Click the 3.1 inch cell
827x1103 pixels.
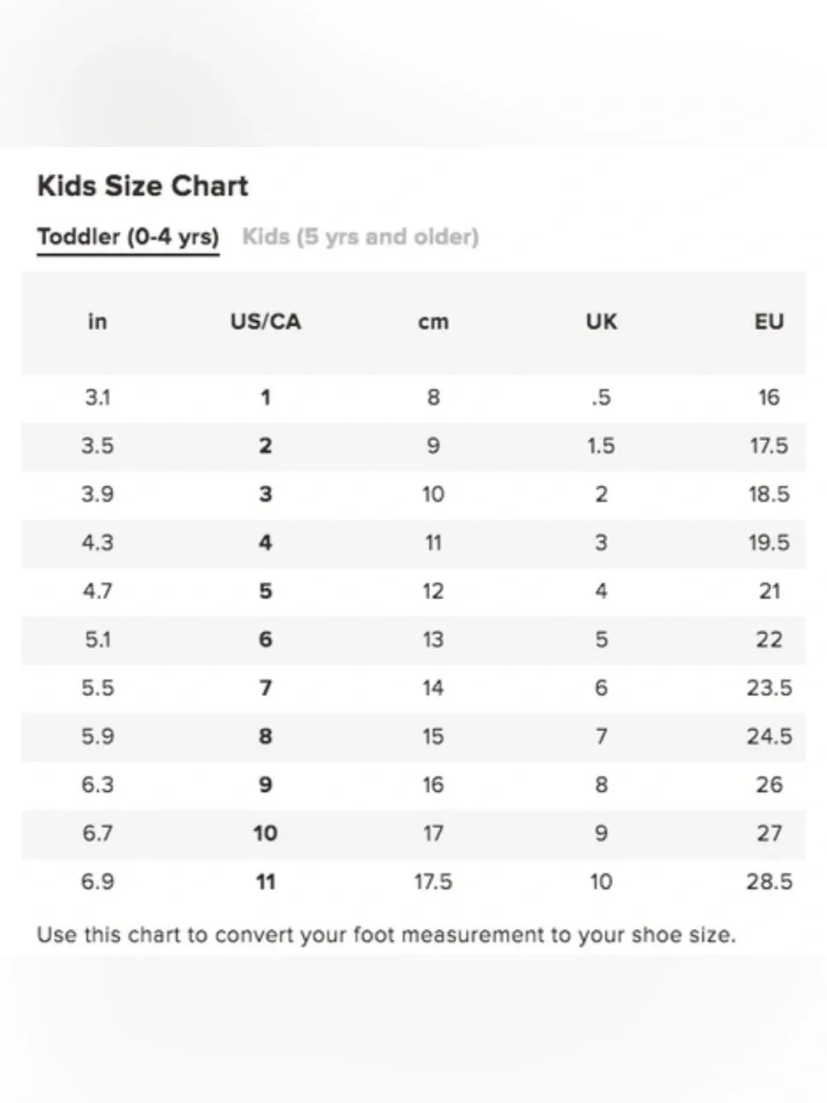[x=98, y=398]
